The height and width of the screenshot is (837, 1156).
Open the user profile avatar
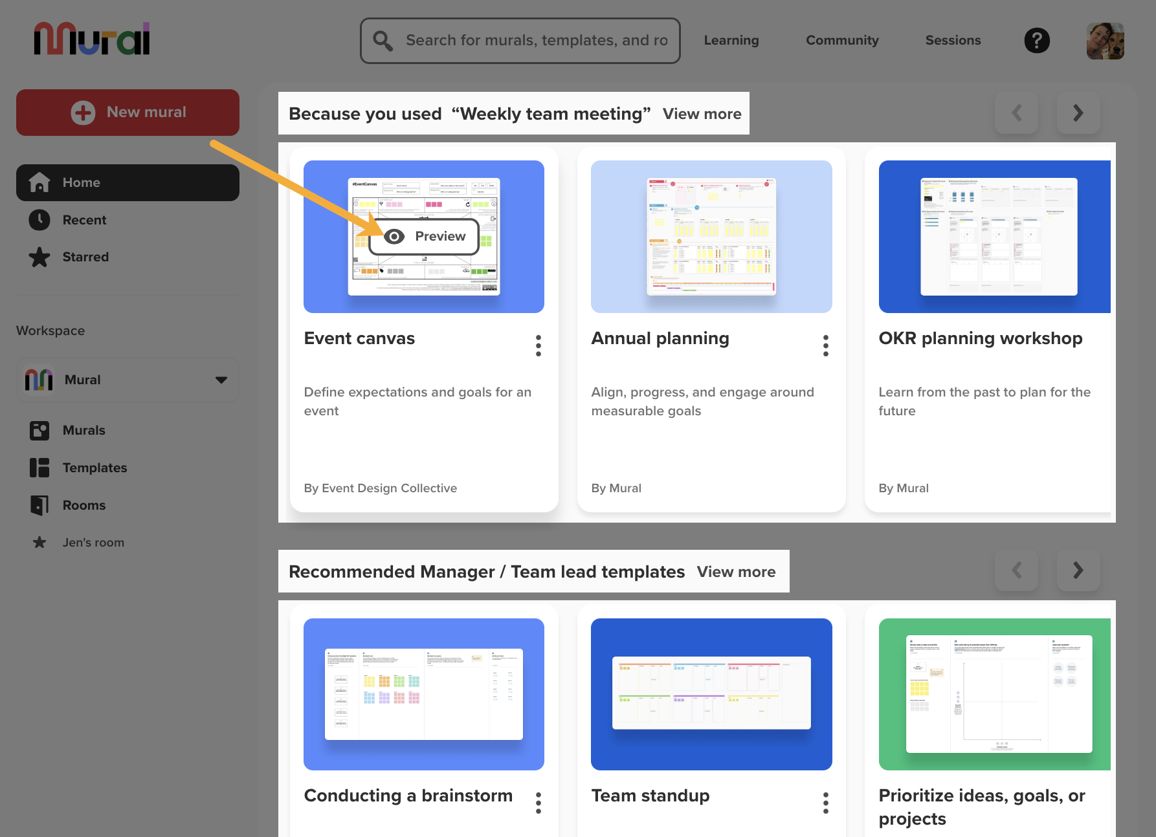pyautogui.click(x=1105, y=41)
